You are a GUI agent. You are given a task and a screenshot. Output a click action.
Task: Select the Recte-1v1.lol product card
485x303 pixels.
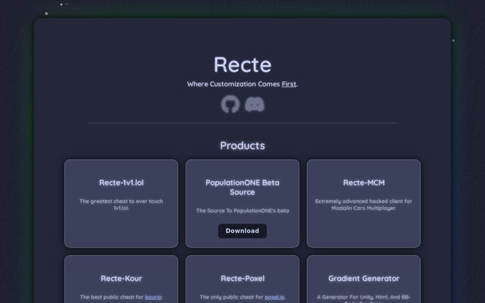121,204
